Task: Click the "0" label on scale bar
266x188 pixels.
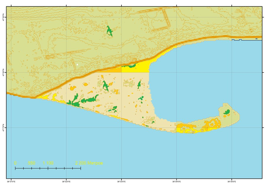Action: click(15, 163)
